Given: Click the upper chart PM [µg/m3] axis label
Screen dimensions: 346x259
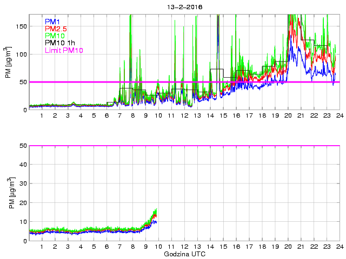Looking at the screenshot, I should (8, 63).
